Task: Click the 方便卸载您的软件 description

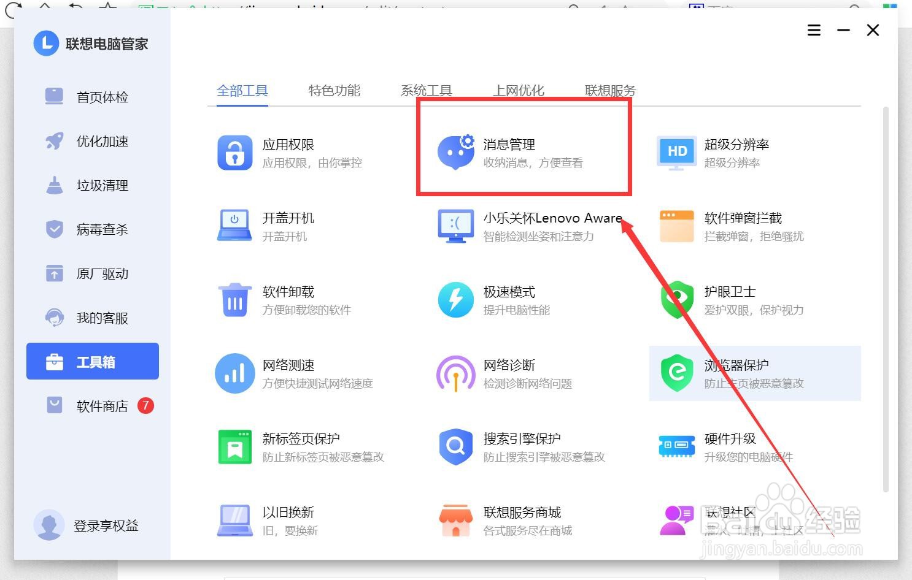Action: pos(307,310)
